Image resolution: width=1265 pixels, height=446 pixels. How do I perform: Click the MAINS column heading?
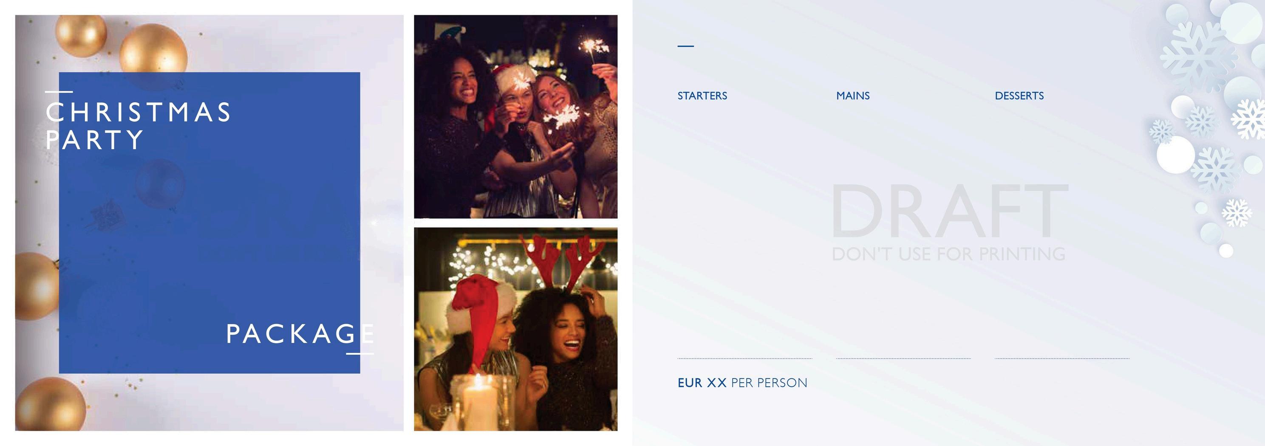click(852, 96)
